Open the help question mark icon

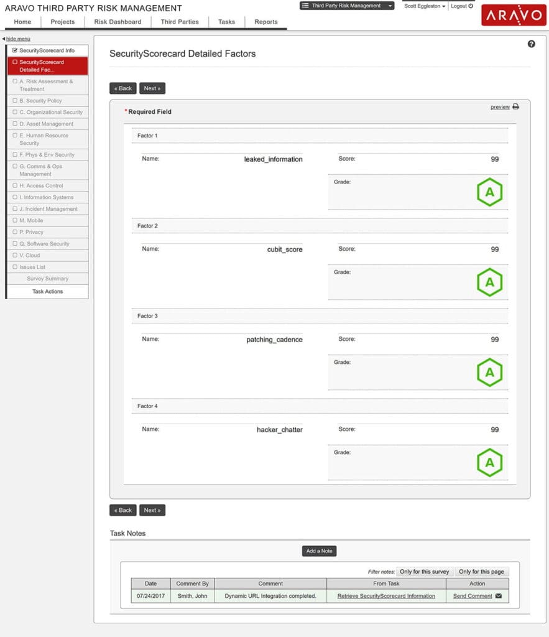(530, 43)
